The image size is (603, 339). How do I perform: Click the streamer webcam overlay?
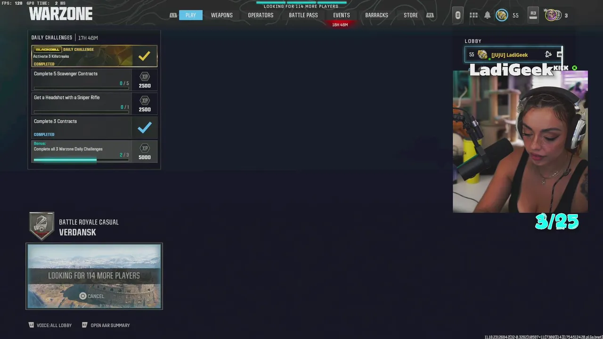tap(520, 141)
